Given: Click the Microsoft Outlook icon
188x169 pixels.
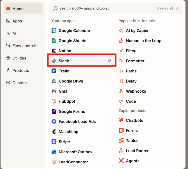Looking at the screenshot, I should pyautogui.click(x=54, y=152).
